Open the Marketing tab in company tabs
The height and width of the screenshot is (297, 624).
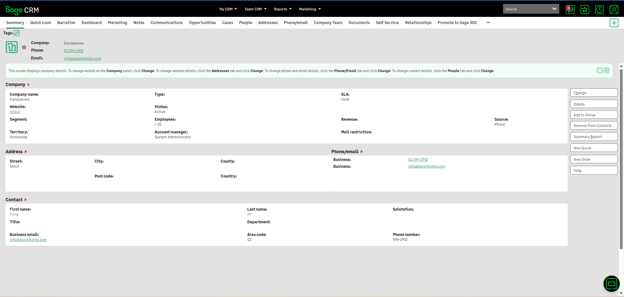point(117,23)
